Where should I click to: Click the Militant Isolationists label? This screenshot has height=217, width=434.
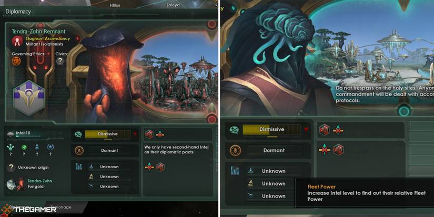[x=44, y=44]
